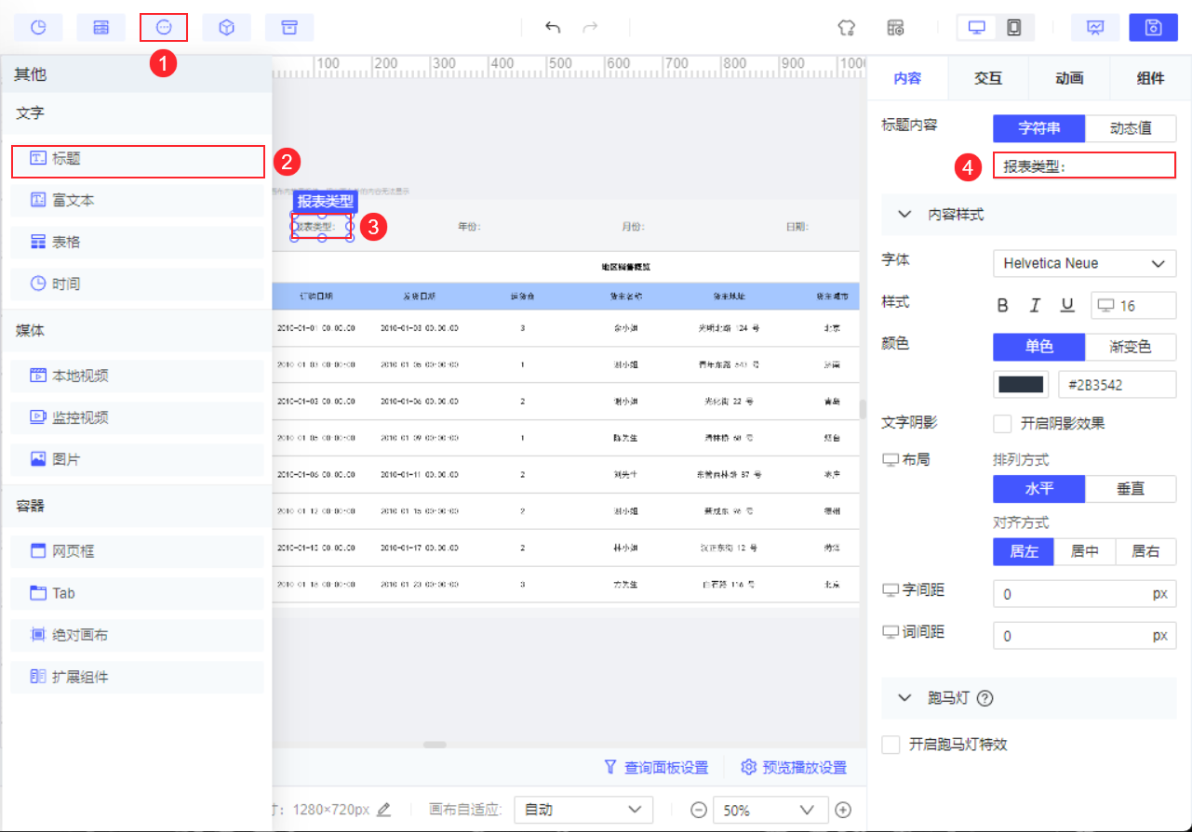
Task: Open the 3D cube components toolbar icon
Action: coord(226,28)
